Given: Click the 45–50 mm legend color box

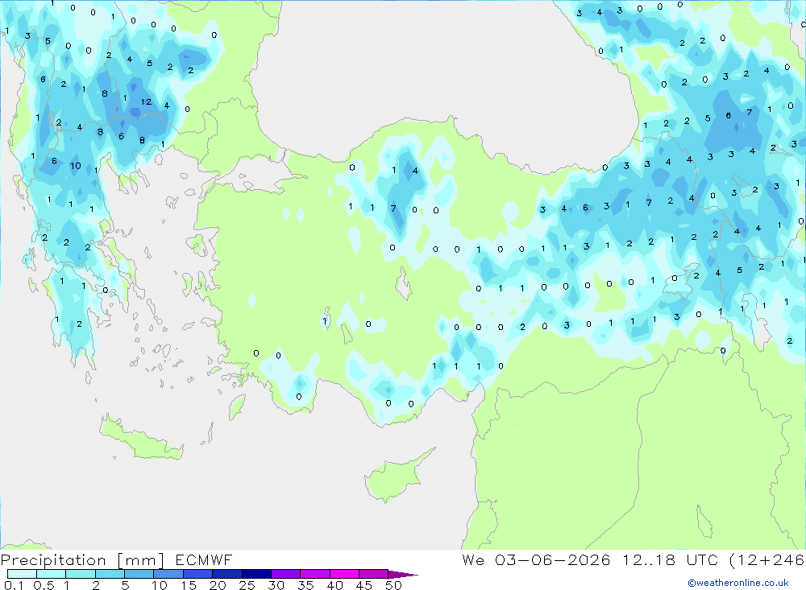Looking at the screenshot, I should click(373, 574).
